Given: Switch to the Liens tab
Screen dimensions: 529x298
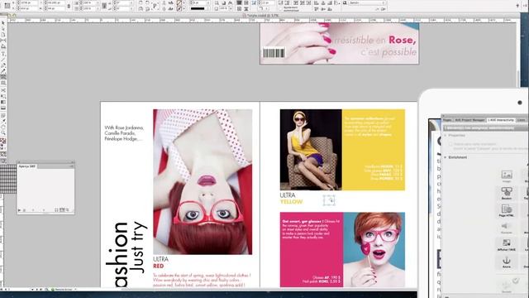Looking at the screenshot, I should (x=522, y=120).
